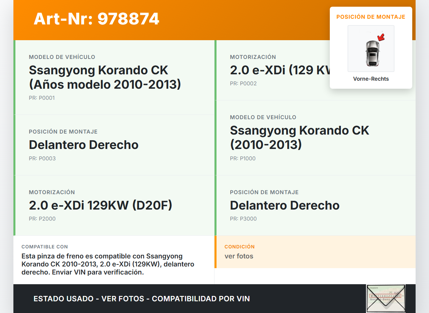Click the top-view car image
The width and height of the screenshot is (429, 313).
pos(372,53)
